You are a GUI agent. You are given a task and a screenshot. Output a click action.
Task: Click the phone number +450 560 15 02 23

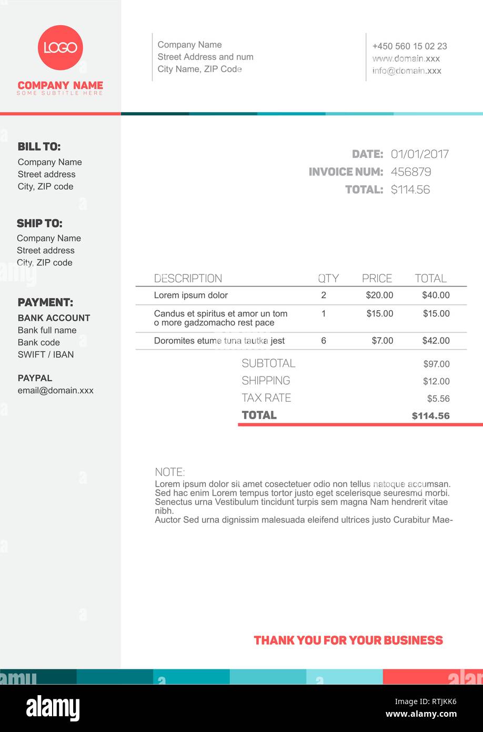tap(410, 46)
